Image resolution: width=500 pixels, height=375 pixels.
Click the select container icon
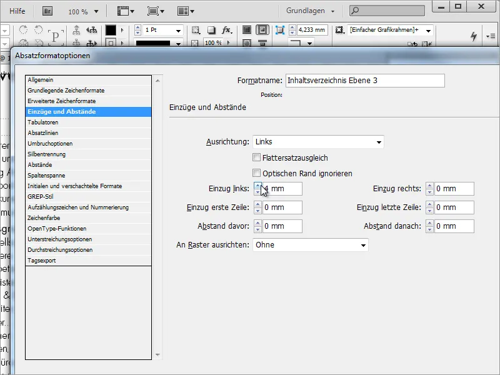click(x=76, y=30)
